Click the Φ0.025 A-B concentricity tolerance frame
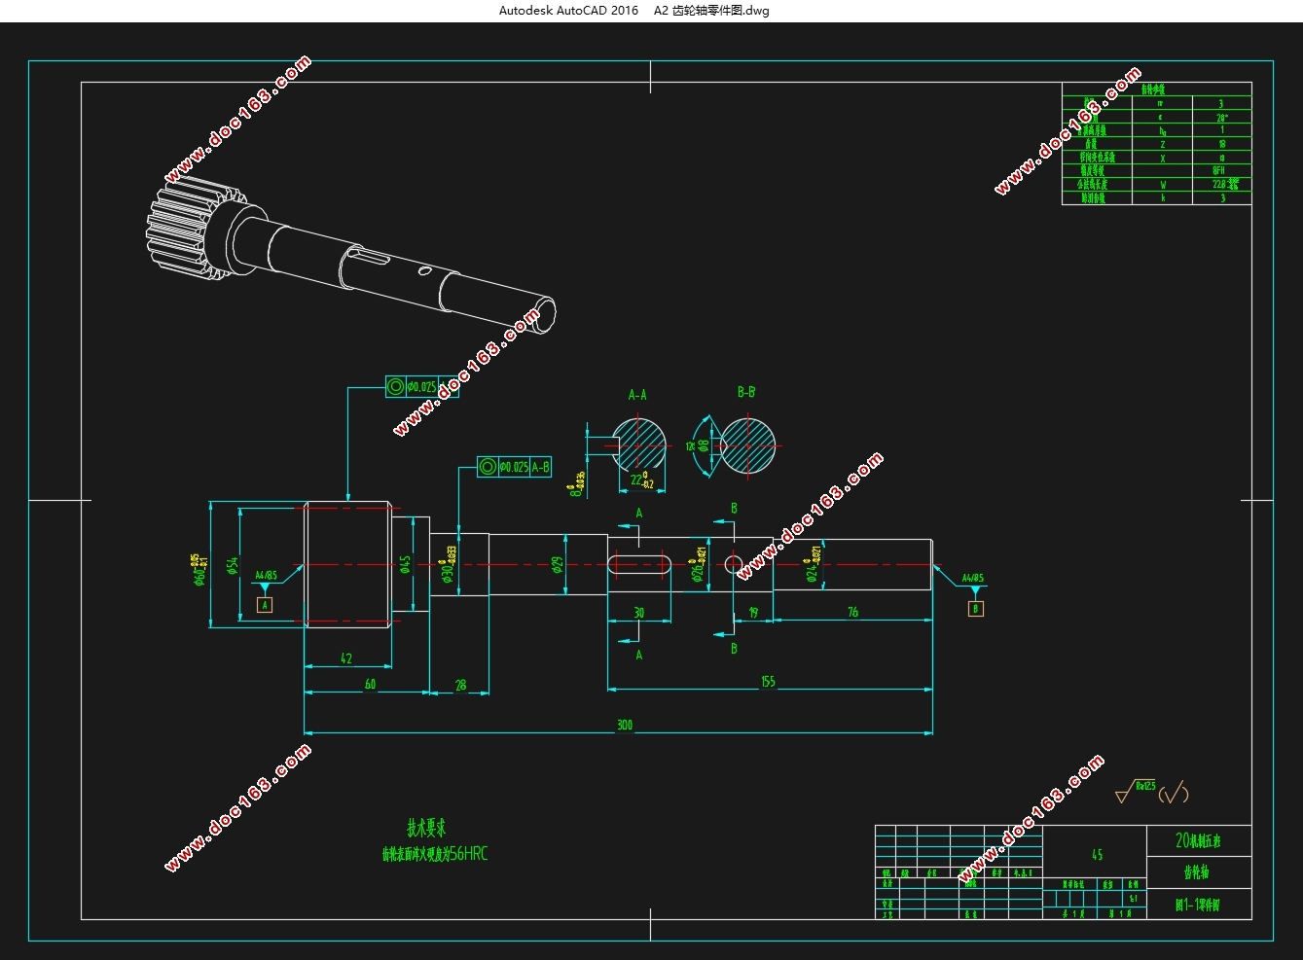 click(515, 467)
